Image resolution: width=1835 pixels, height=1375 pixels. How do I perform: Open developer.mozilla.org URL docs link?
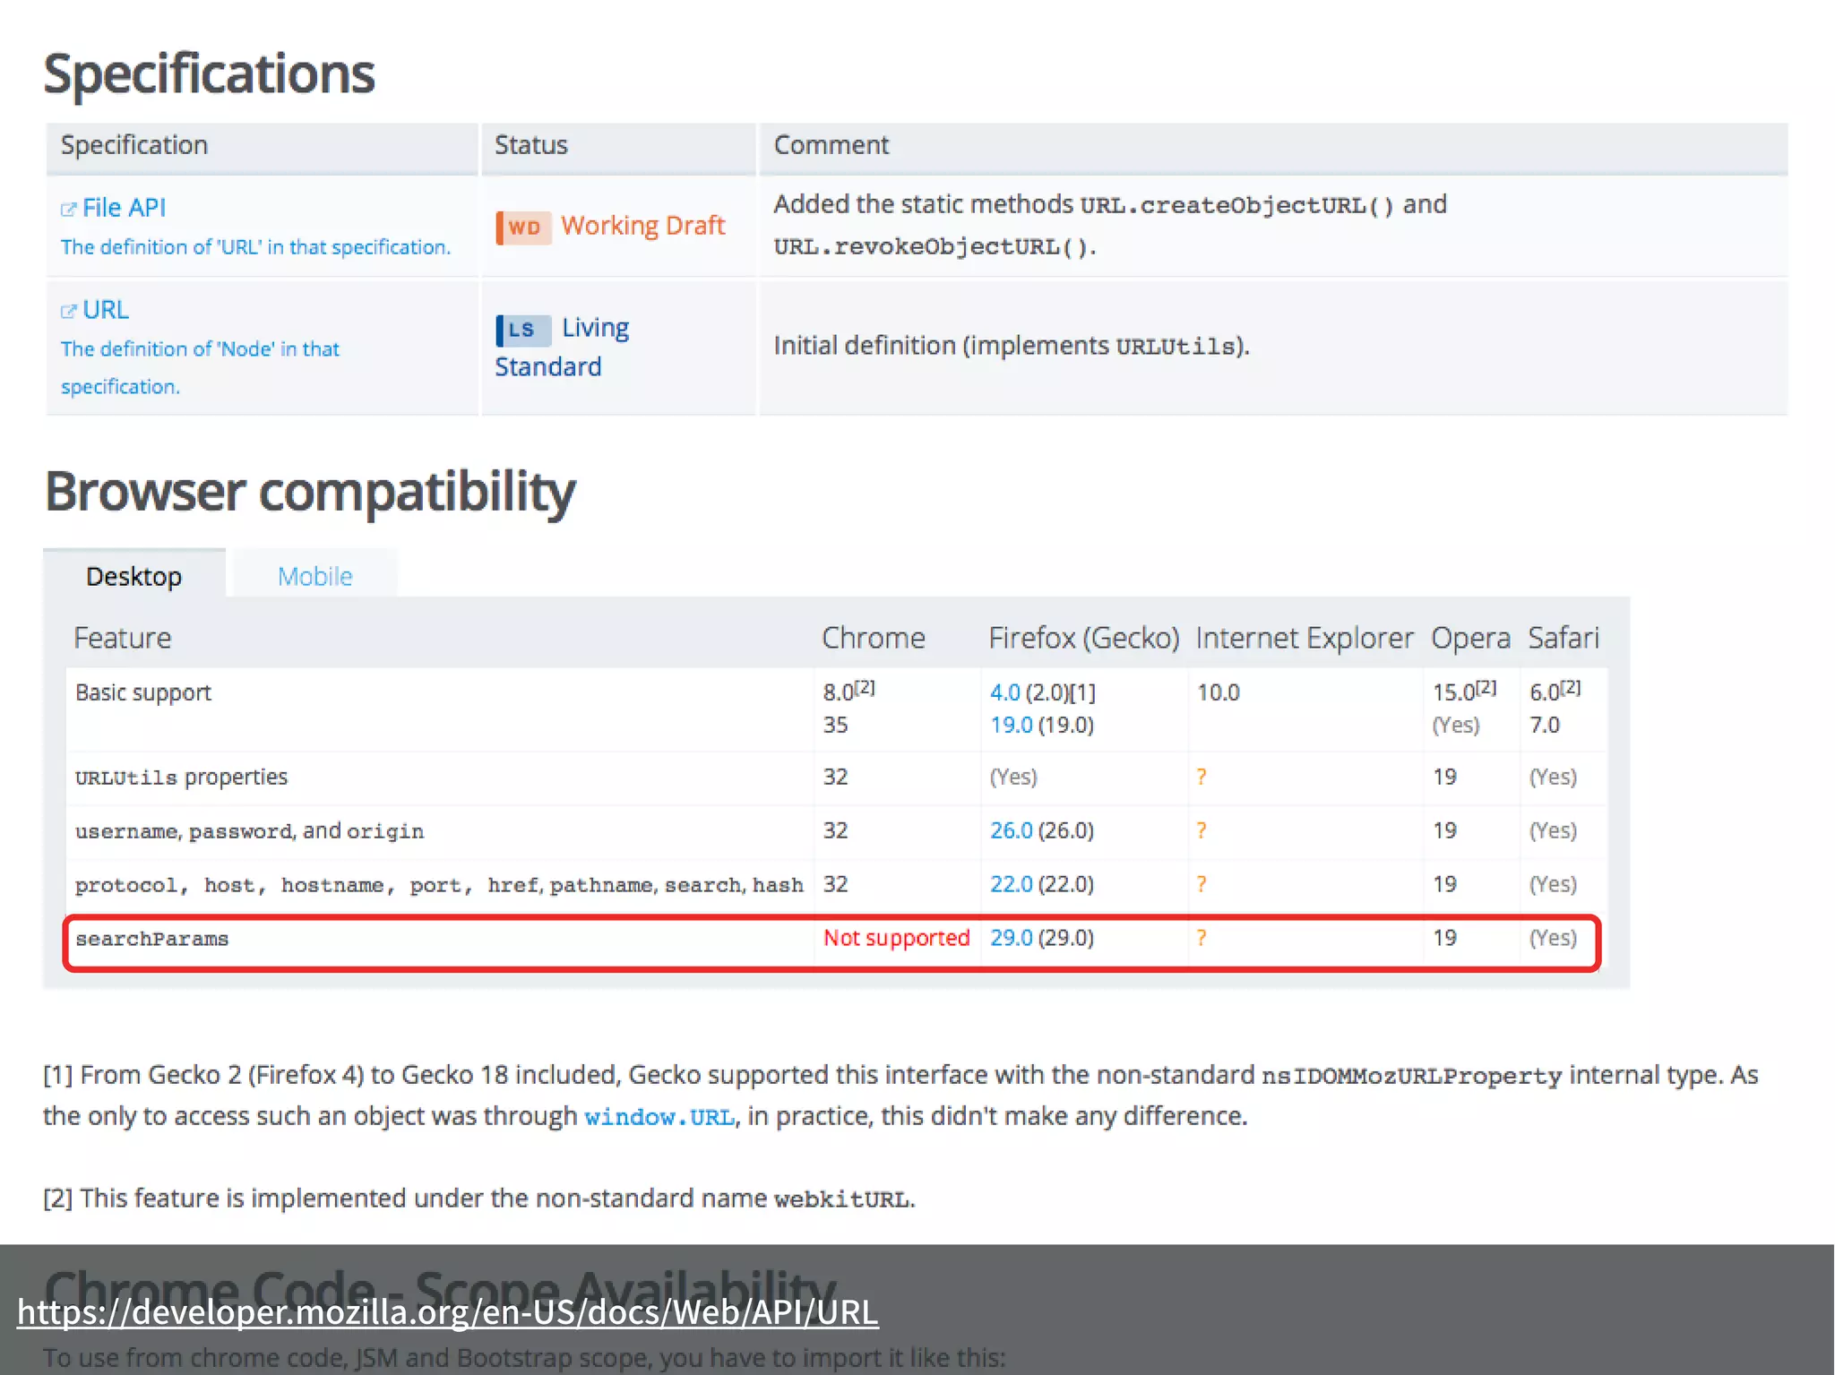pyautogui.click(x=447, y=1312)
